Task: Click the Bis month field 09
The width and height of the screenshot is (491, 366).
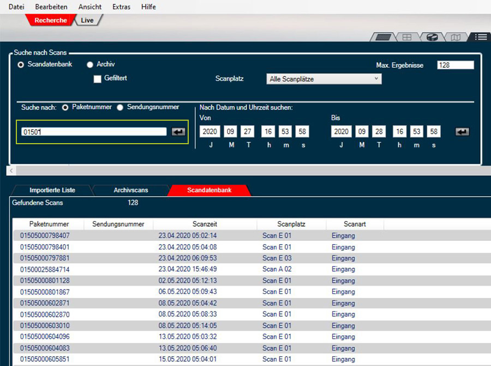Action: click(362, 132)
